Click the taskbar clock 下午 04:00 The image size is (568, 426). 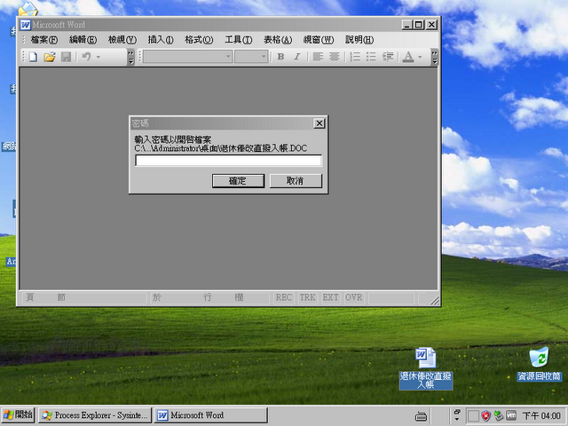pyautogui.click(x=541, y=415)
